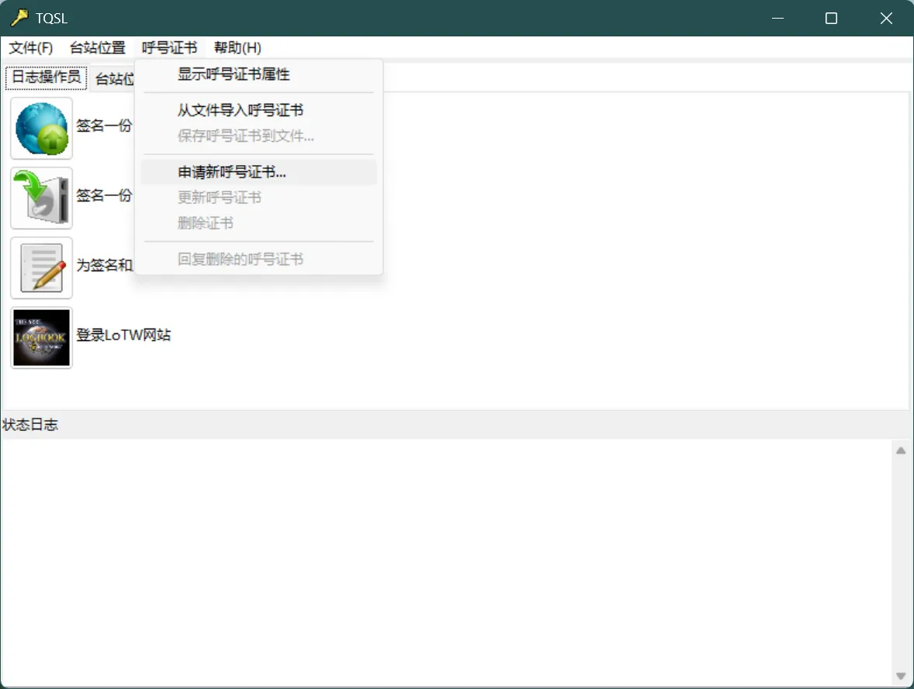Click the Logbook of the World icon
Image resolution: width=914 pixels, height=689 pixels.
pyautogui.click(x=41, y=337)
